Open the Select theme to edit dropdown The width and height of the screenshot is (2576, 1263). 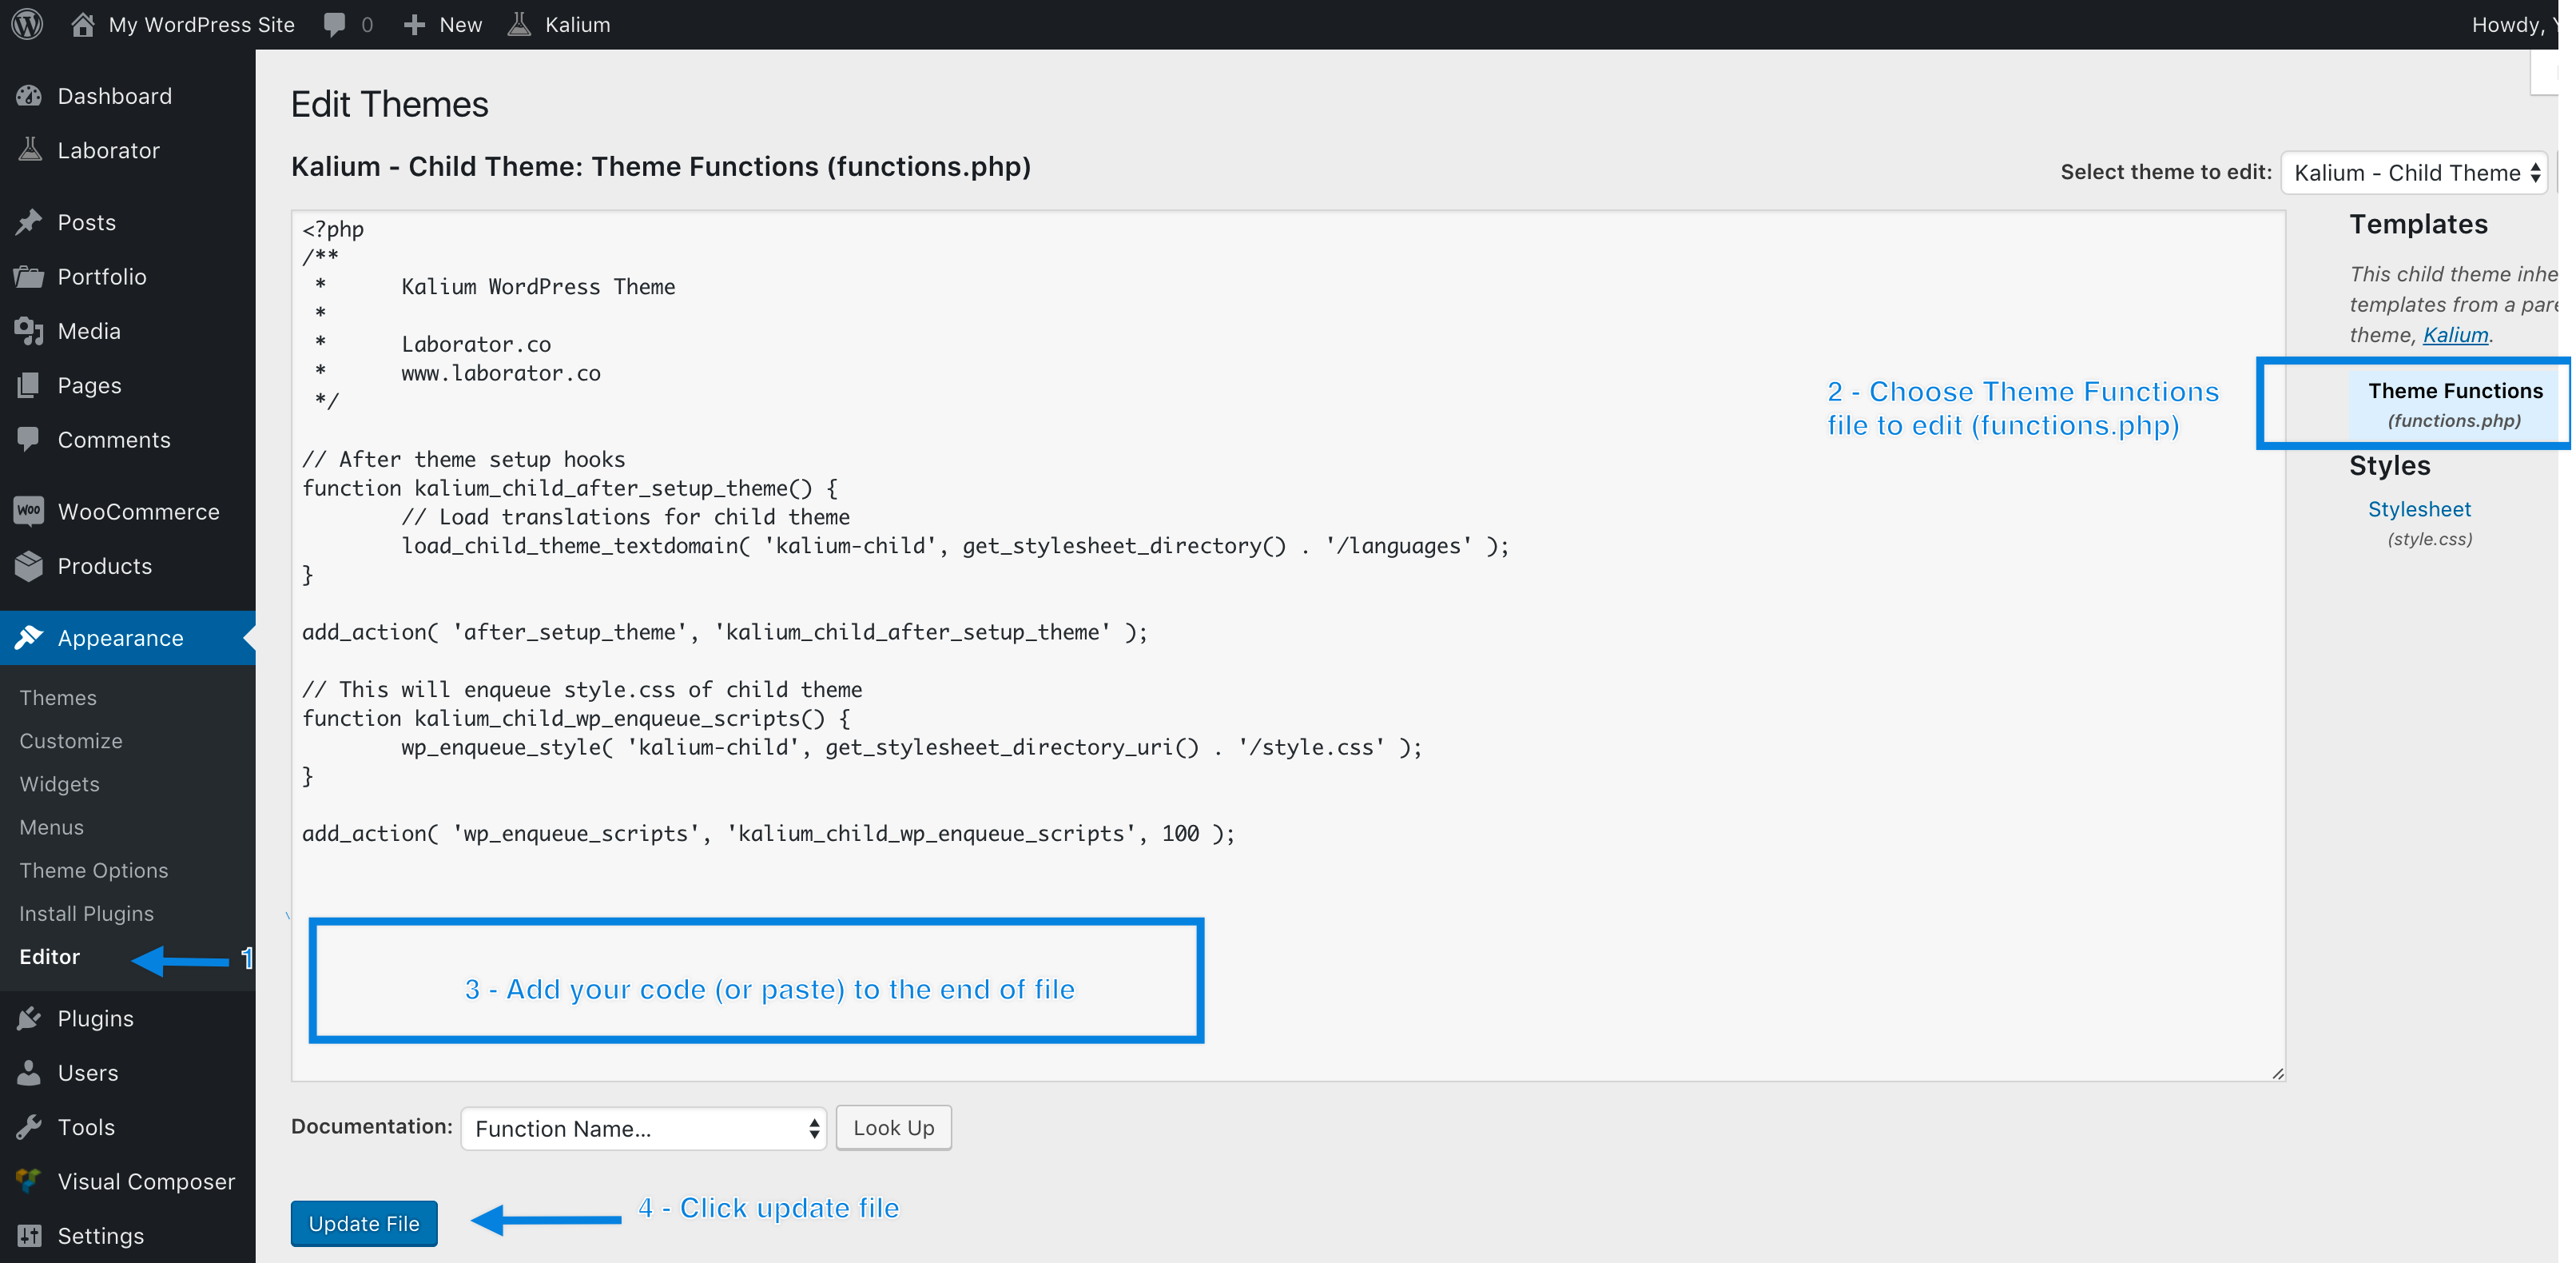2413,172
